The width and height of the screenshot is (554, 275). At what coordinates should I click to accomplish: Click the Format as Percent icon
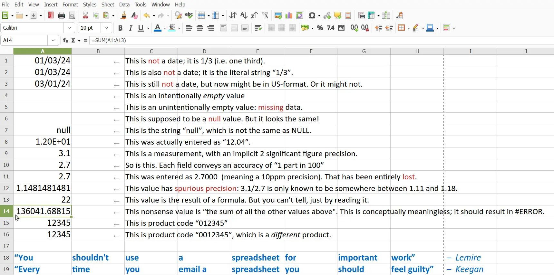[x=320, y=28]
